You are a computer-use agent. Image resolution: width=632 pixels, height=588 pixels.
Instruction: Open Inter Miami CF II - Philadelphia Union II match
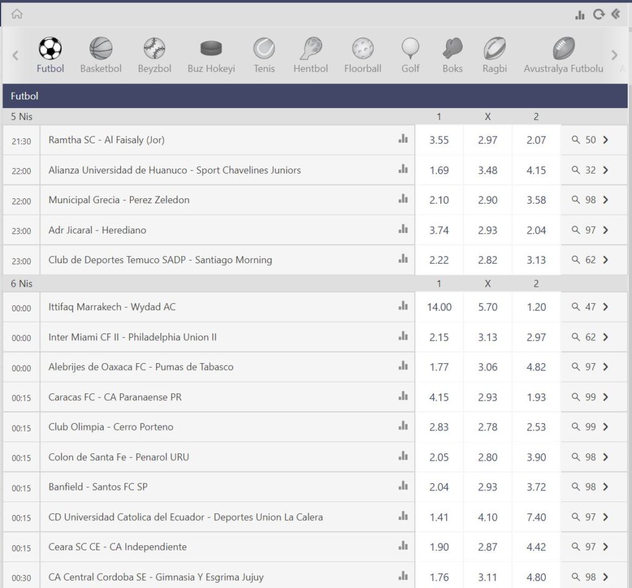coord(132,337)
